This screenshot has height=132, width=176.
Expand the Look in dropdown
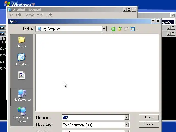click(104, 29)
